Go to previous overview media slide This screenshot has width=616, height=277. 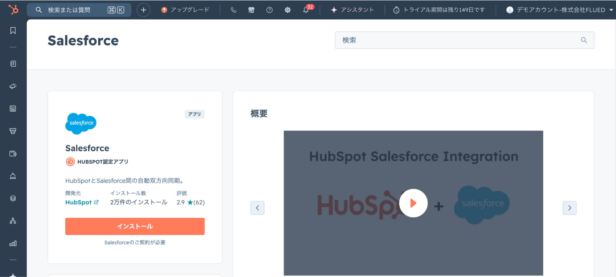257,208
